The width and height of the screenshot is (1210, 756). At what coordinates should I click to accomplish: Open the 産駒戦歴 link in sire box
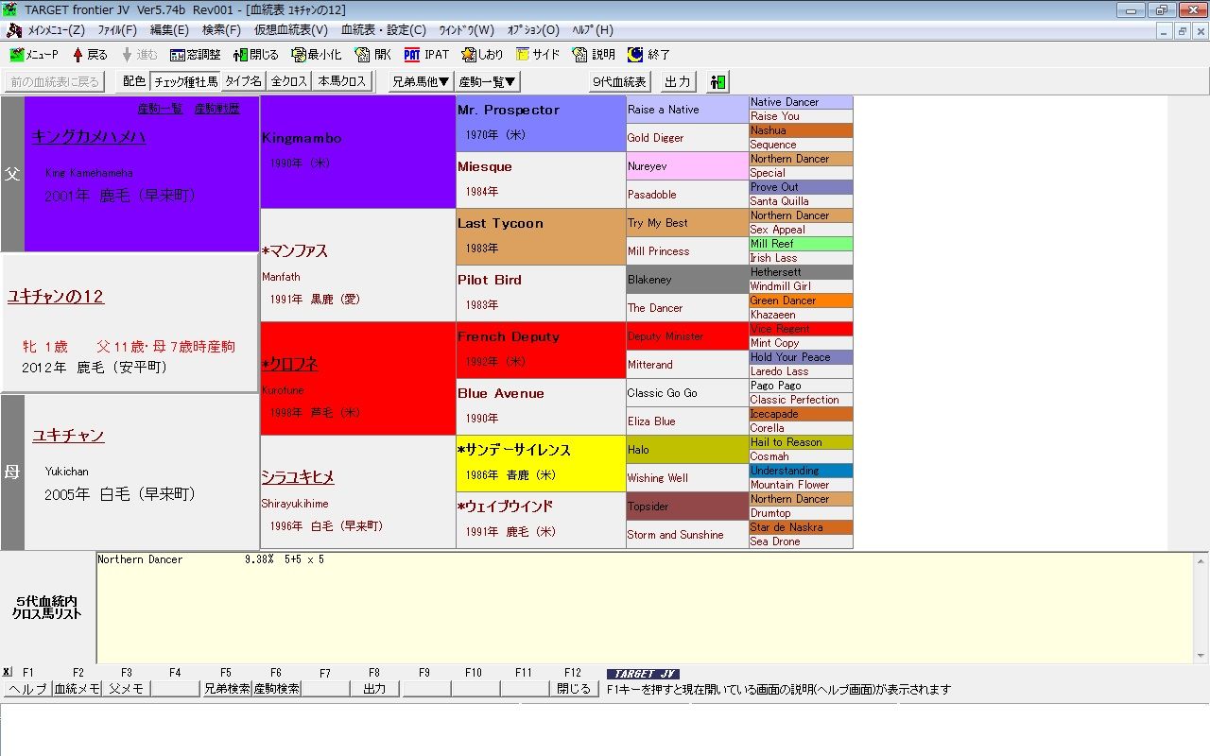click(x=216, y=109)
